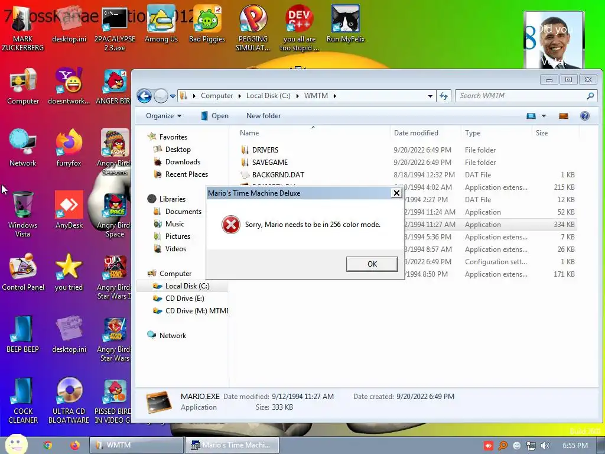Select the Control Panel desktop icon
The width and height of the screenshot is (605, 454).
23,273
